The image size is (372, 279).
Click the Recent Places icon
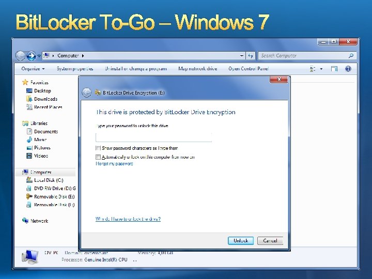tap(29, 107)
